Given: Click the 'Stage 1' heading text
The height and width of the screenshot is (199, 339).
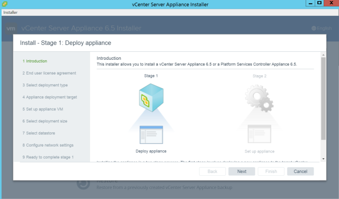Looking at the screenshot, I should pyautogui.click(x=151, y=76).
